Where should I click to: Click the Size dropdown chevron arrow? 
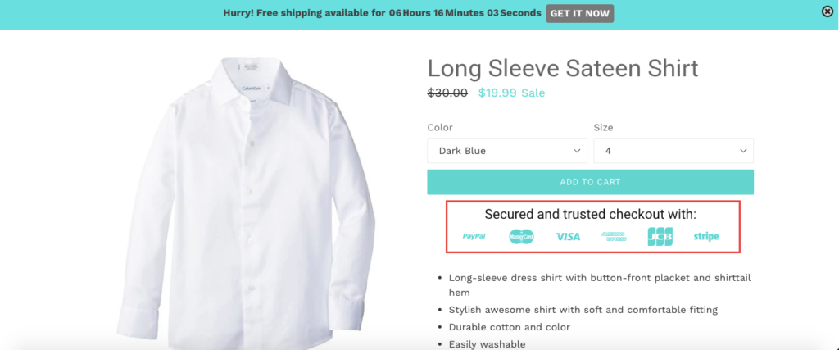[x=743, y=151]
